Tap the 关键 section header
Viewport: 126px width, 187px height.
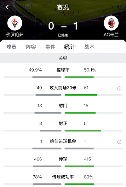[63, 58]
